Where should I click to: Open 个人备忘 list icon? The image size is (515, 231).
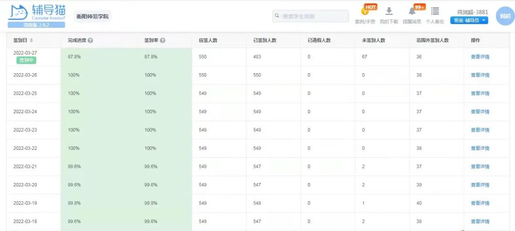click(x=435, y=11)
